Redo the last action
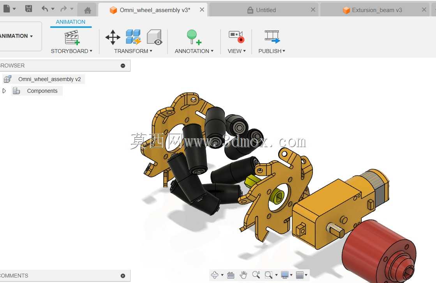 64,9
